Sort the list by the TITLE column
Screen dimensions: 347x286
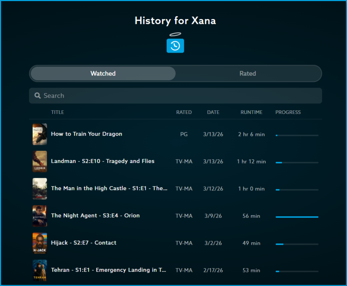coord(58,112)
